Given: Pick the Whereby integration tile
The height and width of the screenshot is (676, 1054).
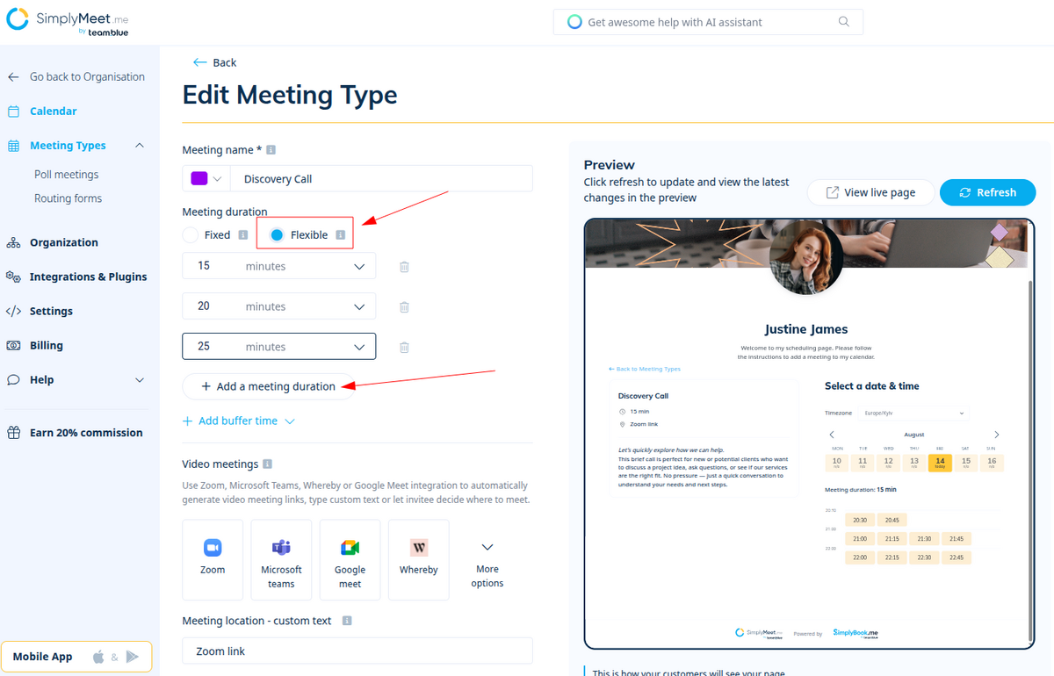Looking at the screenshot, I should [418, 559].
